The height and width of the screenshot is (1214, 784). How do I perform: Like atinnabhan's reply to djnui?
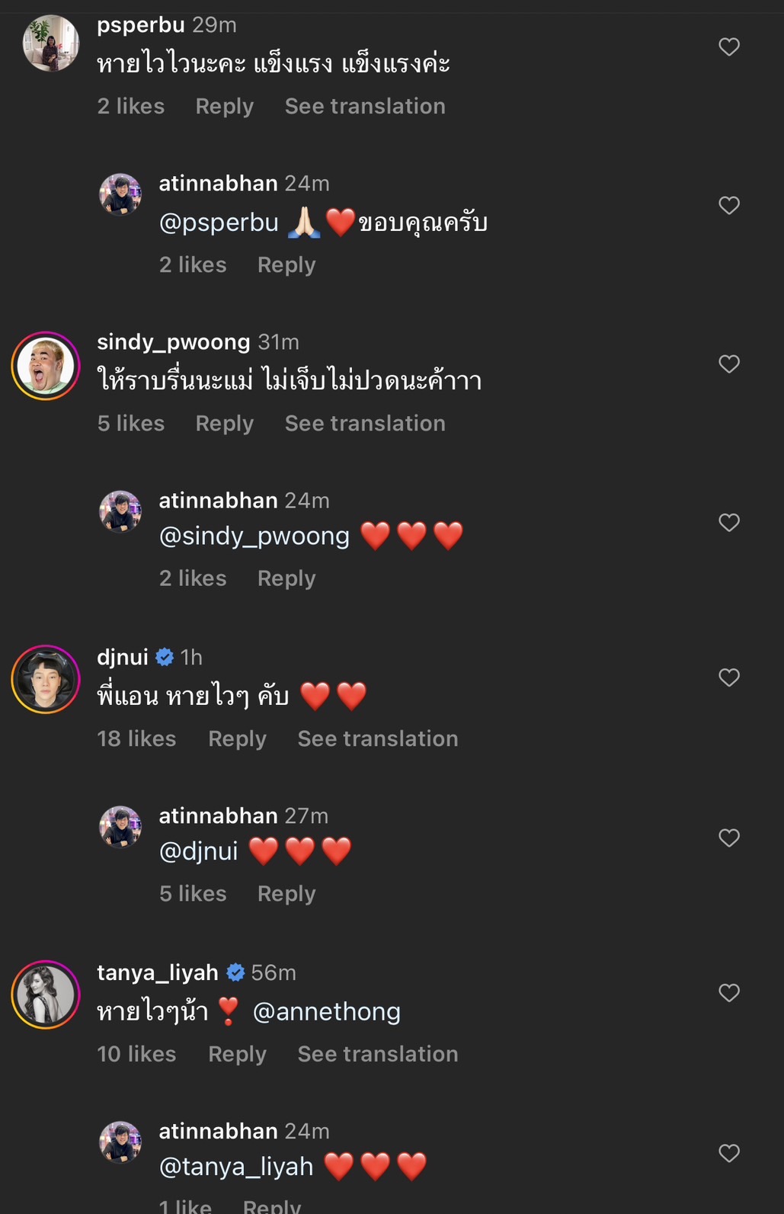click(728, 838)
